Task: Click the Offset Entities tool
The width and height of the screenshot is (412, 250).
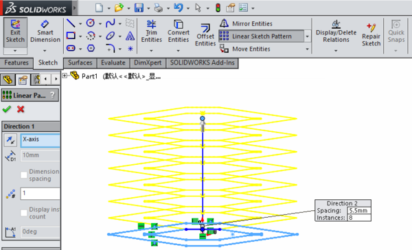Action: click(x=205, y=35)
